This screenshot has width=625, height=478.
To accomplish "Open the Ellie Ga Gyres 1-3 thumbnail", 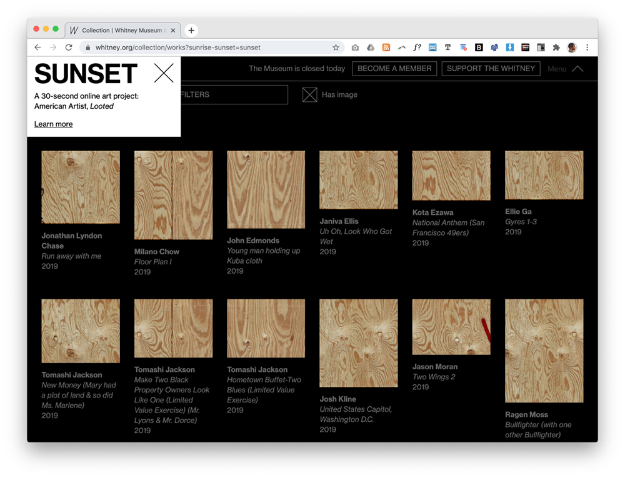I will (x=544, y=175).
